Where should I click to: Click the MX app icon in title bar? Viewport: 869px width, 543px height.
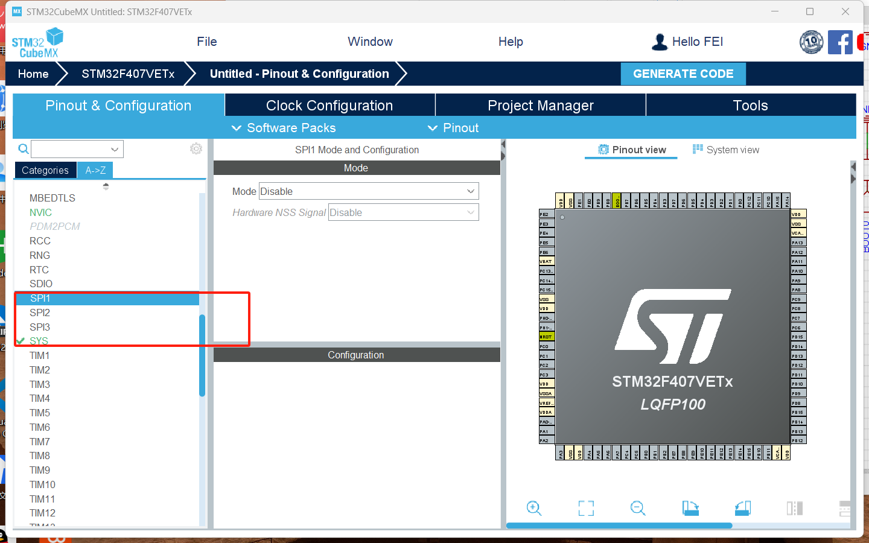pyautogui.click(x=17, y=11)
